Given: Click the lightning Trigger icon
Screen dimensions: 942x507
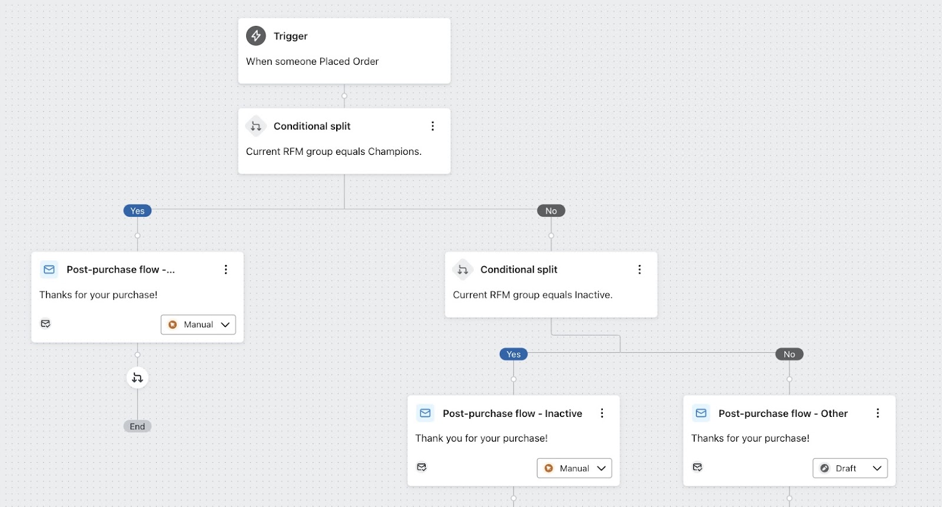Looking at the screenshot, I should (256, 36).
